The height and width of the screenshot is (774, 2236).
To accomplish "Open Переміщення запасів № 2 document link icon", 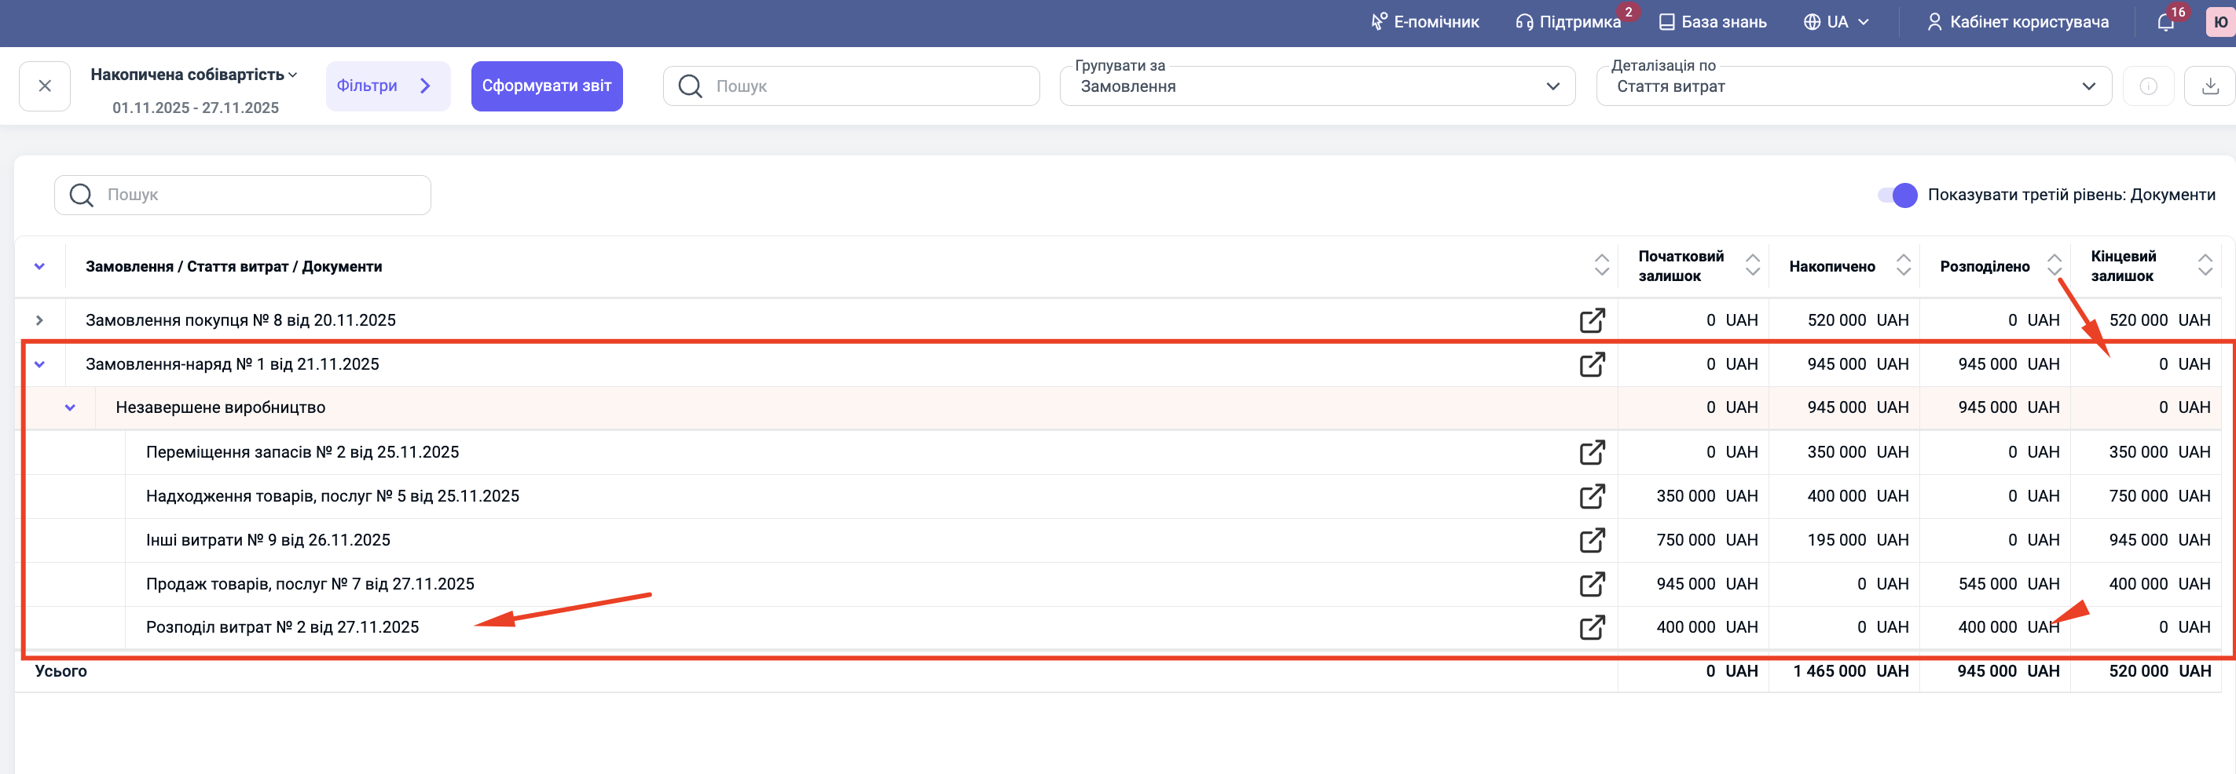I will pos(1591,452).
